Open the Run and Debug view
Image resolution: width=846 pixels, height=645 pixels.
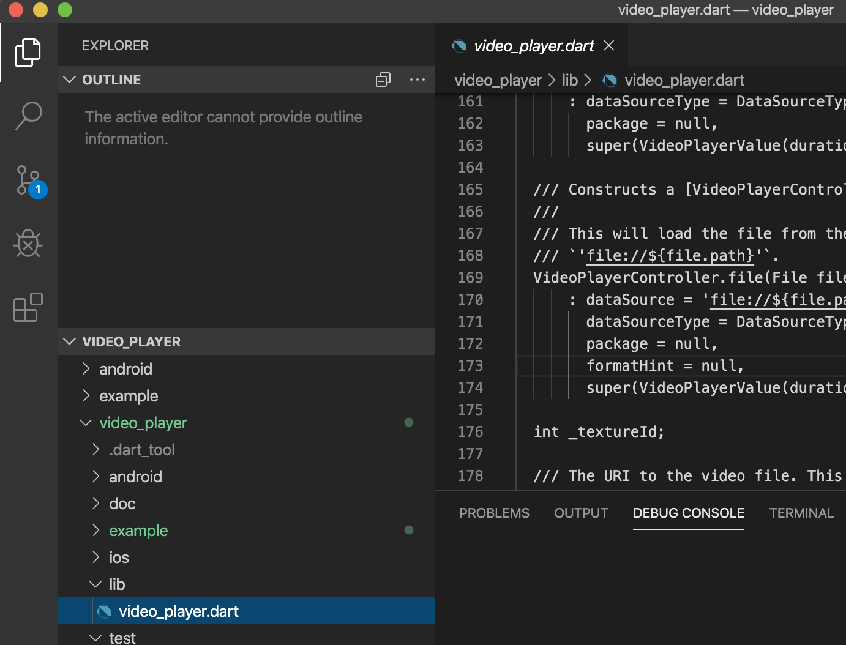click(x=28, y=244)
